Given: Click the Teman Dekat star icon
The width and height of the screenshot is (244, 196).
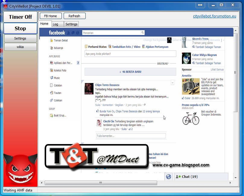Looking at the screenshot, I should 52,40.
